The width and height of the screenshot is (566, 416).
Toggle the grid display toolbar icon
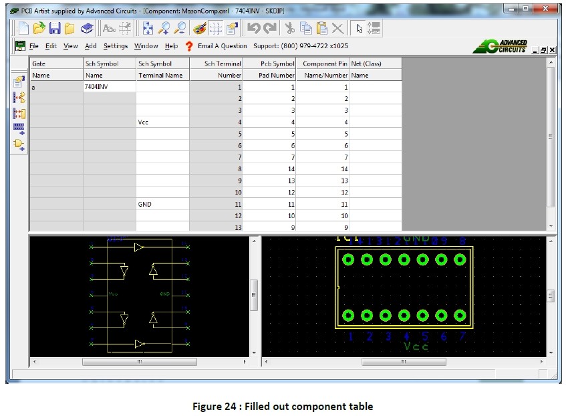[215, 28]
